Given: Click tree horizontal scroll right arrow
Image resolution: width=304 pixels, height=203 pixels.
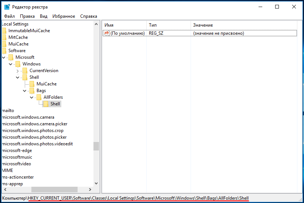Looking at the screenshot, I should point(90,189).
